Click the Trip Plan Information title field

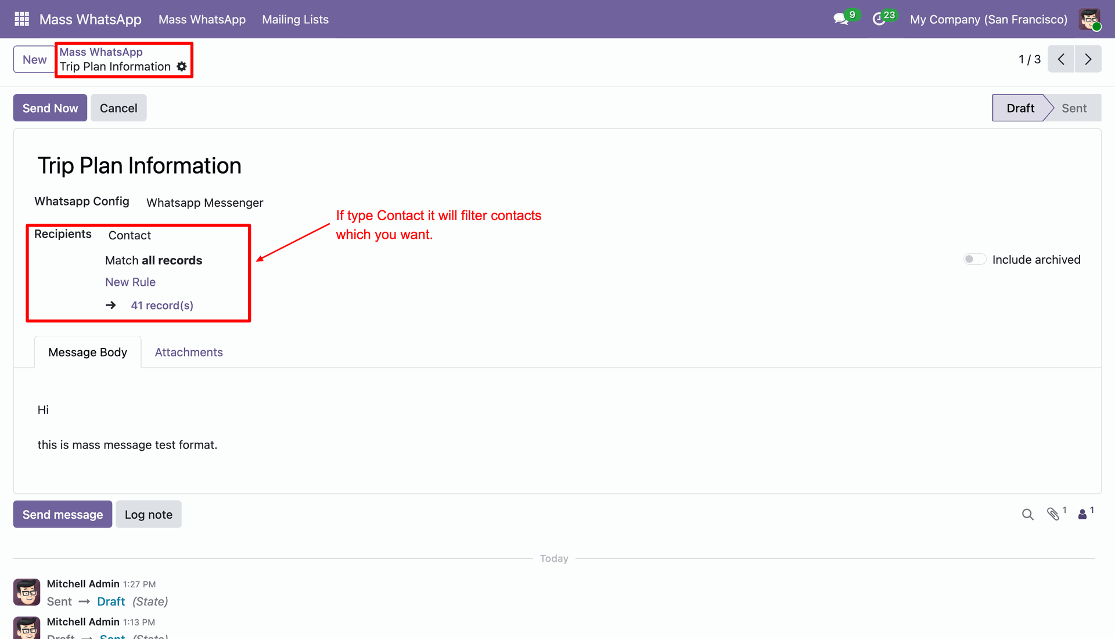coord(139,166)
